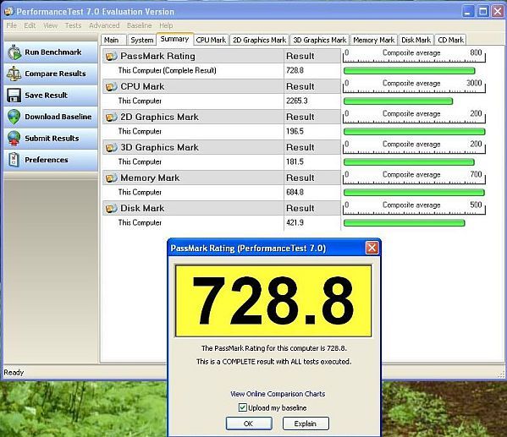Viewport: 507px width, 437px height.
Task: Open the Edit menu
Action: click(x=30, y=25)
